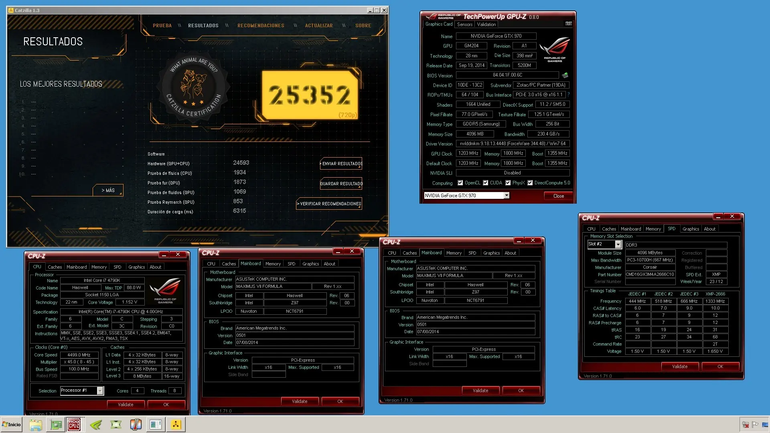Click Validate in the CPU-Z SPD window
The width and height of the screenshot is (770, 433).
point(680,366)
